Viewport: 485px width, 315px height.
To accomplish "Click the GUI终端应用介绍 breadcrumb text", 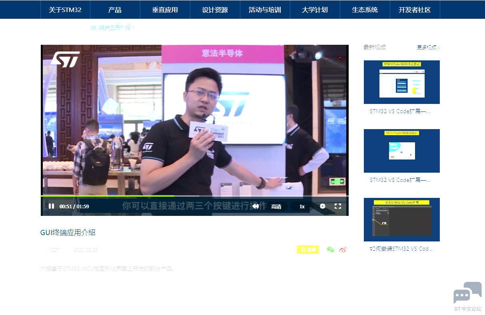I will click(110, 28).
